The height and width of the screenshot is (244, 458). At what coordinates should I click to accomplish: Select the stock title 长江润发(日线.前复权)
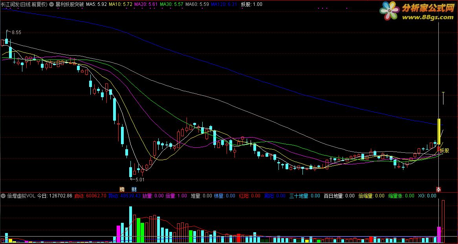coord(24,4)
